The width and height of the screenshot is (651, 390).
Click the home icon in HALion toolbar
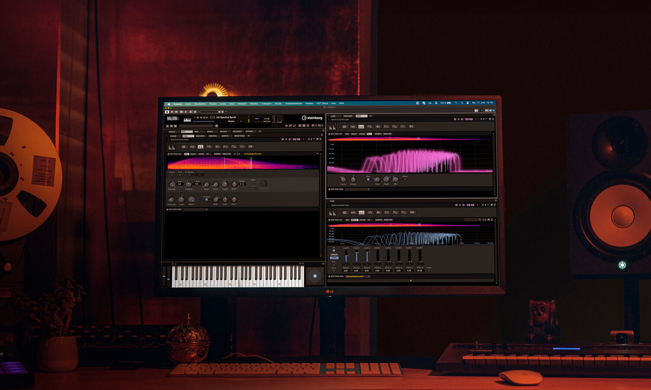click(x=168, y=126)
